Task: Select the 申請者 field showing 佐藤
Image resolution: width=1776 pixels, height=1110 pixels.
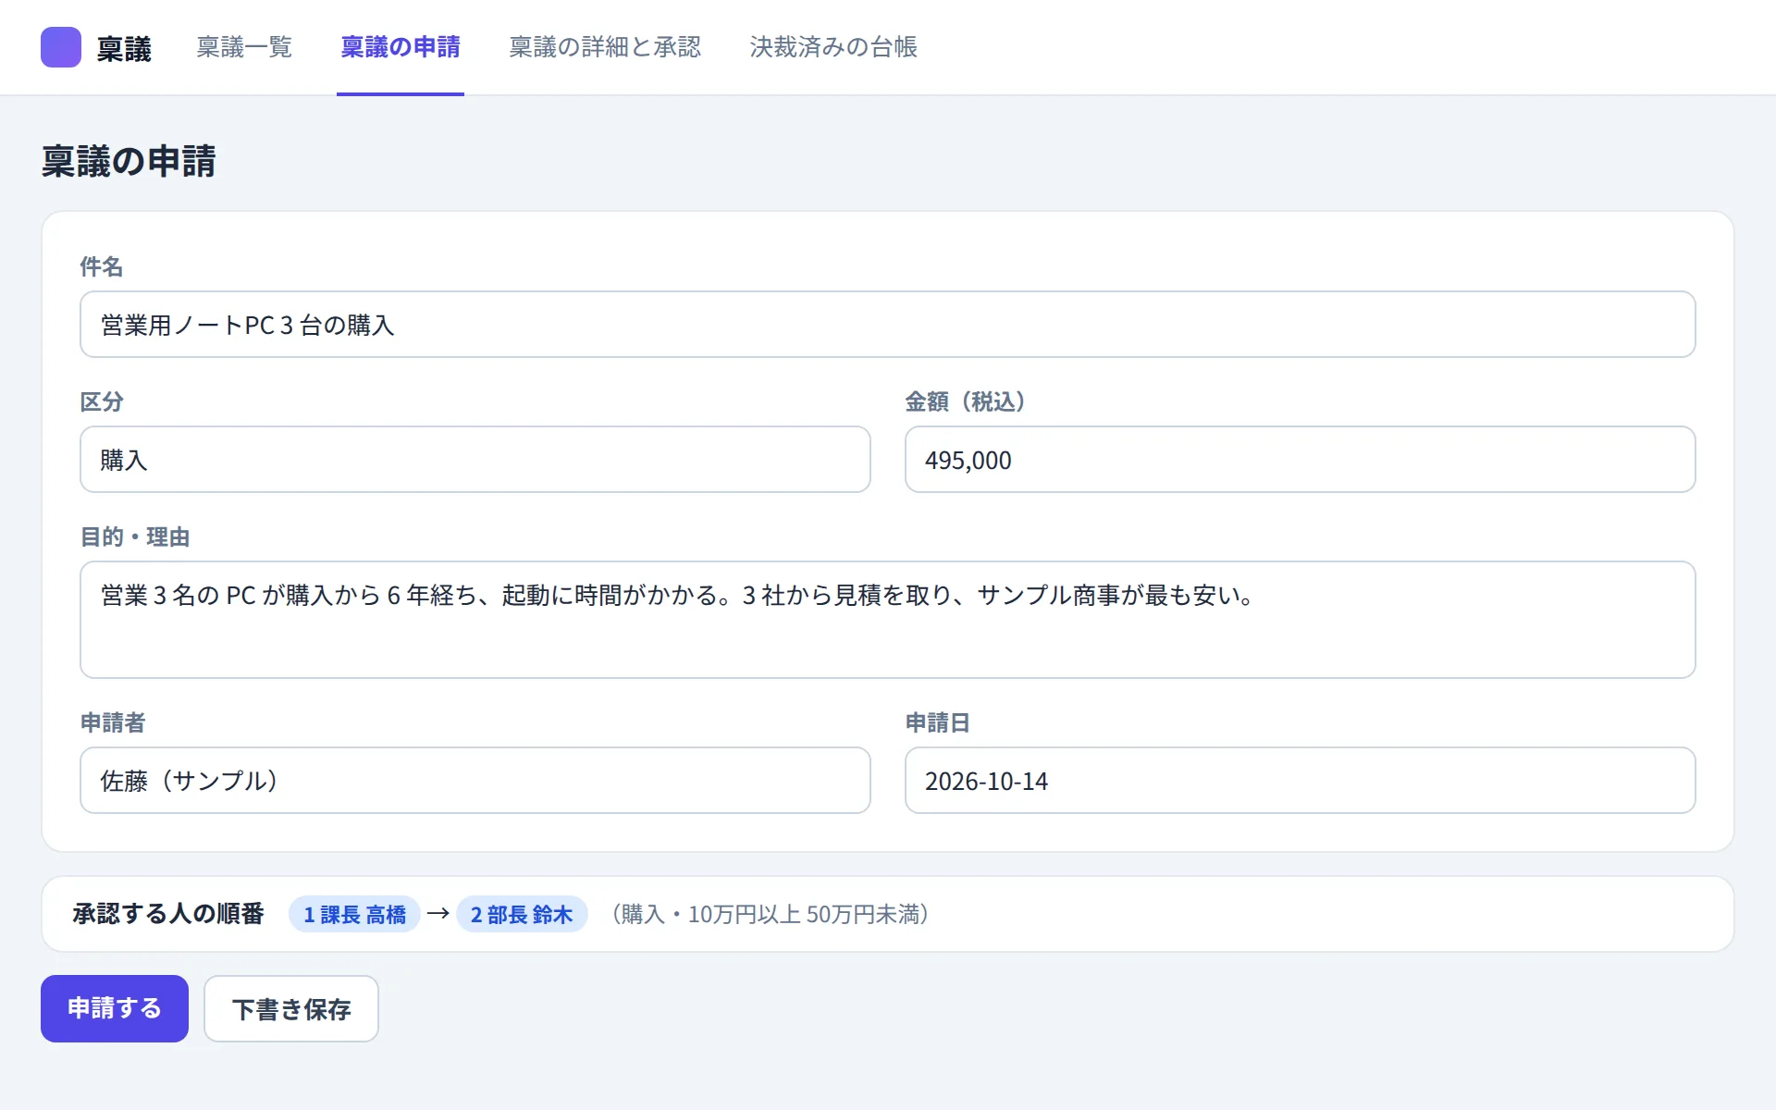Action: click(x=475, y=781)
